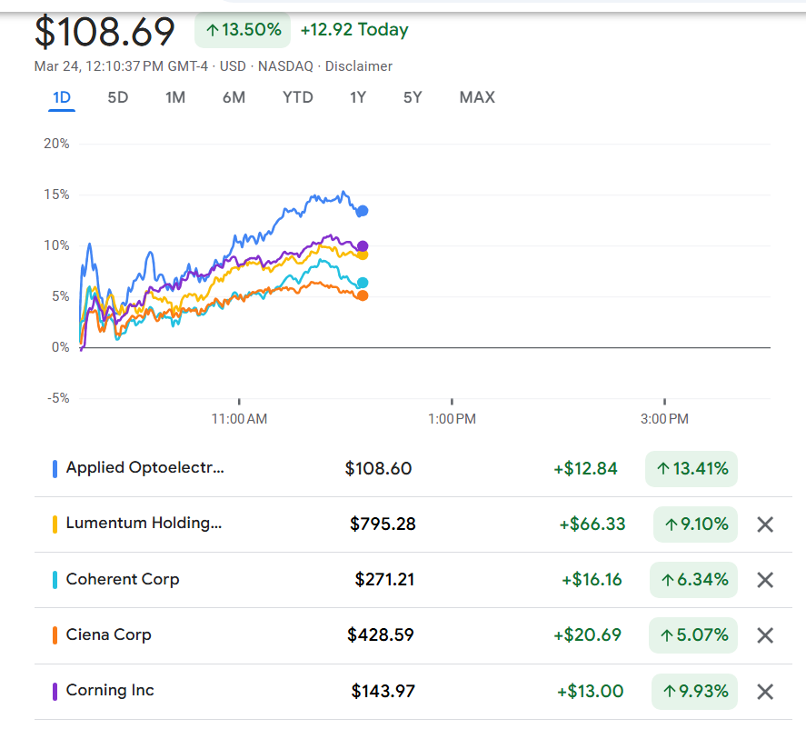Click the $108.69 headline price
Image resolution: width=806 pixels, height=729 pixels.
[x=104, y=32]
